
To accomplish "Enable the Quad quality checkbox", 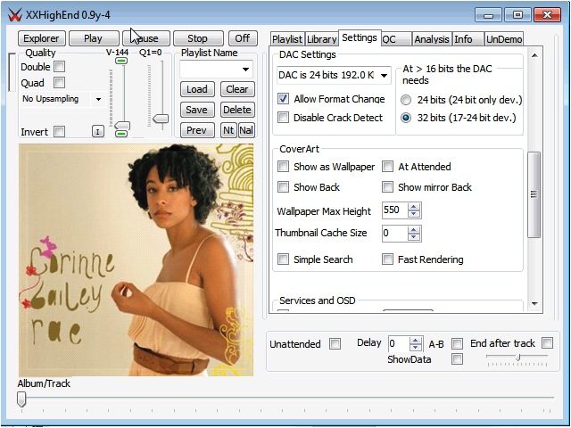I will pyautogui.click(x=60, y=83).
